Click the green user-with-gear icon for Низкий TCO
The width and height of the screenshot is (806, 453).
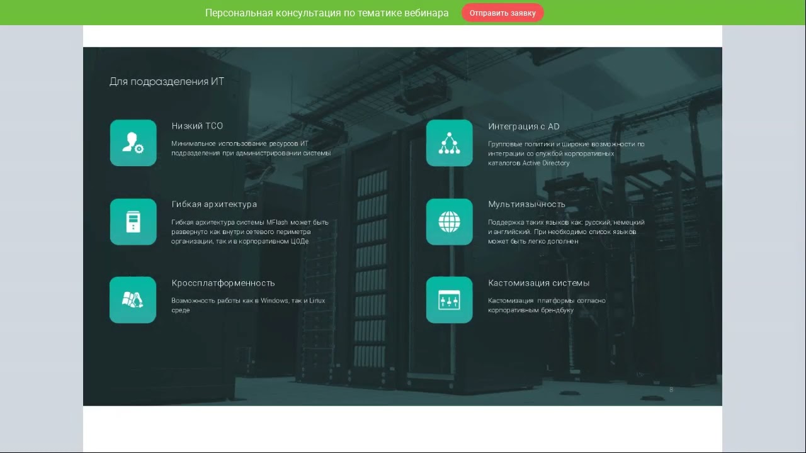[x=133, y=143]
